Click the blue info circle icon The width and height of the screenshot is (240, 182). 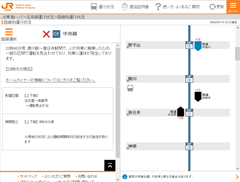[x=125, y=177]
